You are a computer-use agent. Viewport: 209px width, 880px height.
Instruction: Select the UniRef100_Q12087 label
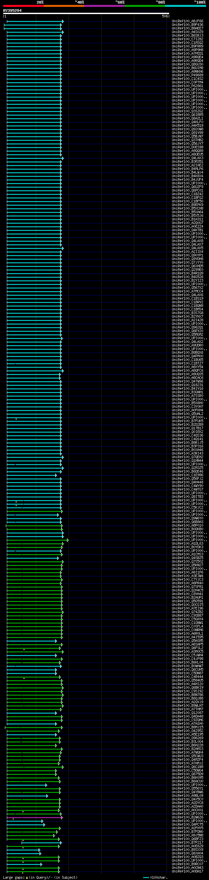187,713
